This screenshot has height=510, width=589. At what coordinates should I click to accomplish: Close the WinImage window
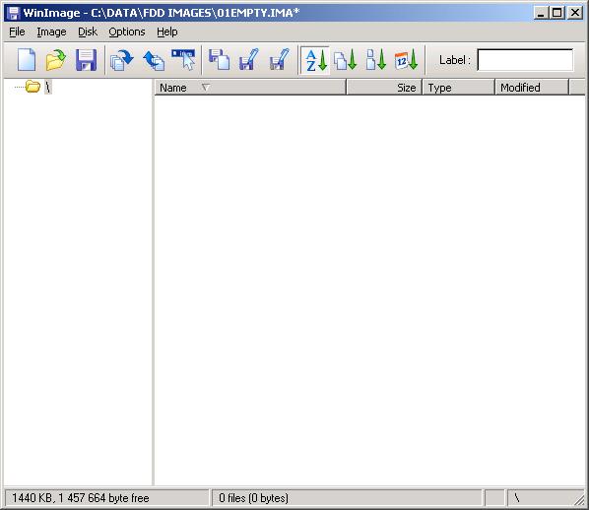click(x=575, y=13)
